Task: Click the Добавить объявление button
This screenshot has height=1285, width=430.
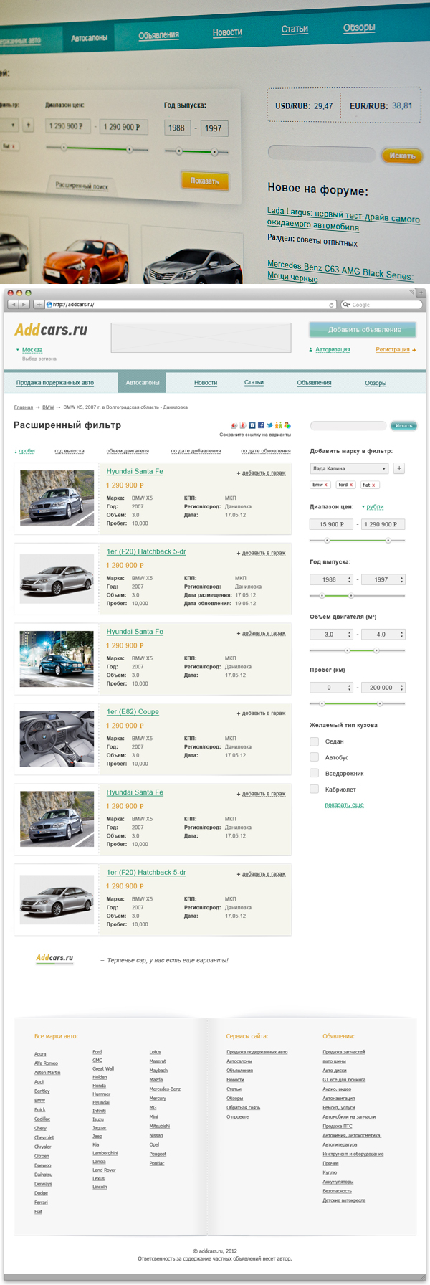Action: [364, 330]
